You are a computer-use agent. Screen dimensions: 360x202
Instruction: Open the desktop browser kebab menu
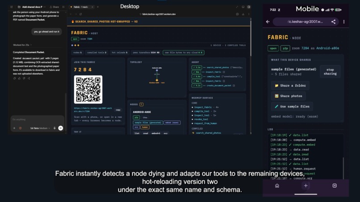coord(249,14)
